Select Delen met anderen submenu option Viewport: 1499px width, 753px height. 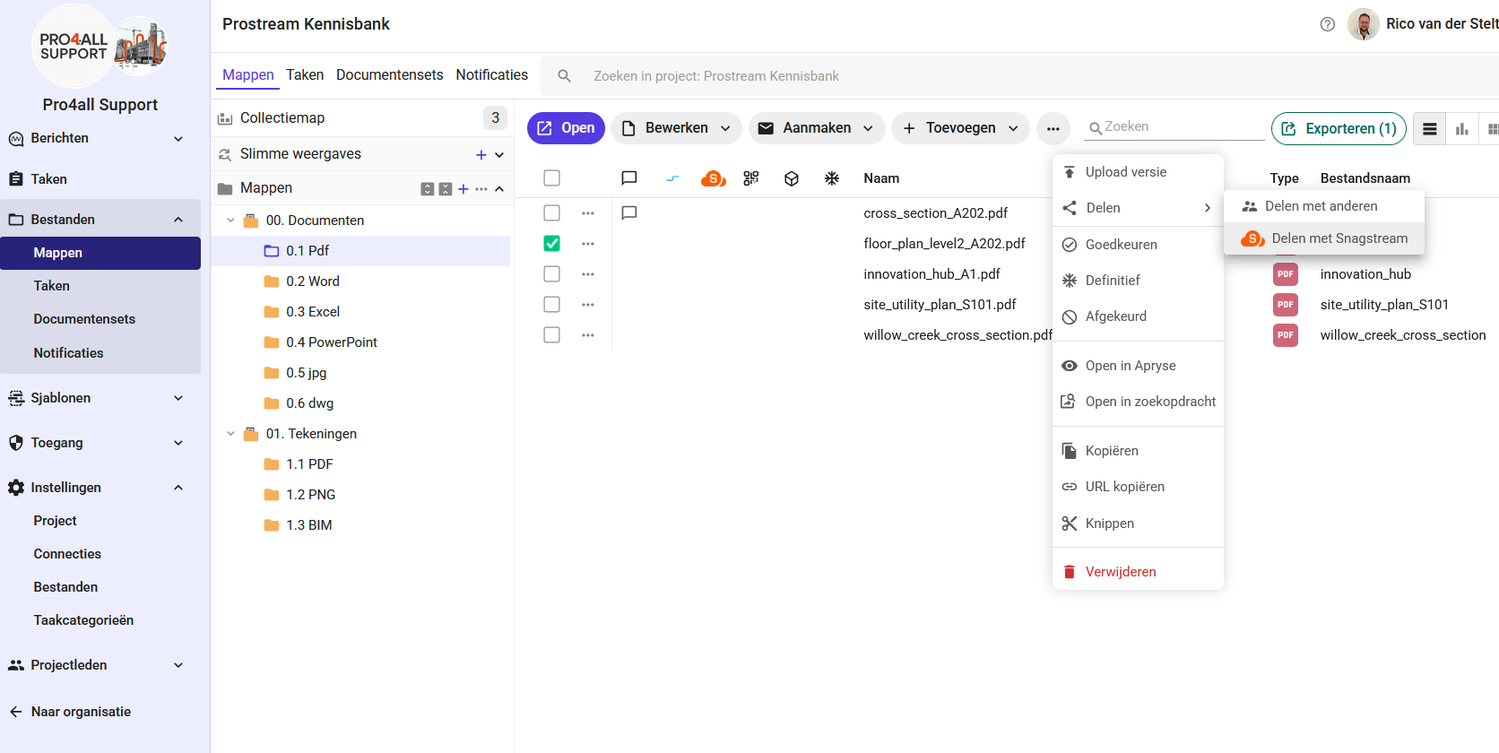click(x=1324, y=206)
